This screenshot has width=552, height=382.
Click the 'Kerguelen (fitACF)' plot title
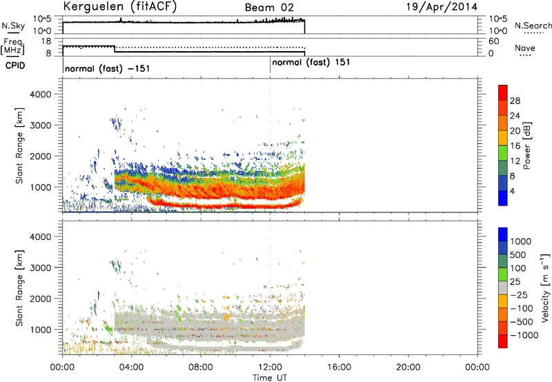click(x=119, y=6)
